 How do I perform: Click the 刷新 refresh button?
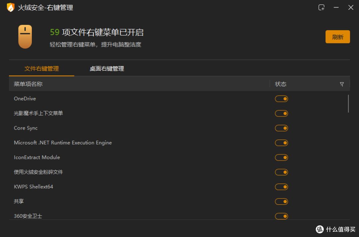tap(337, 37)
